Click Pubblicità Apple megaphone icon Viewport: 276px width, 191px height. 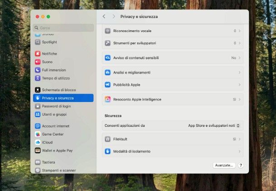point(108,85)
